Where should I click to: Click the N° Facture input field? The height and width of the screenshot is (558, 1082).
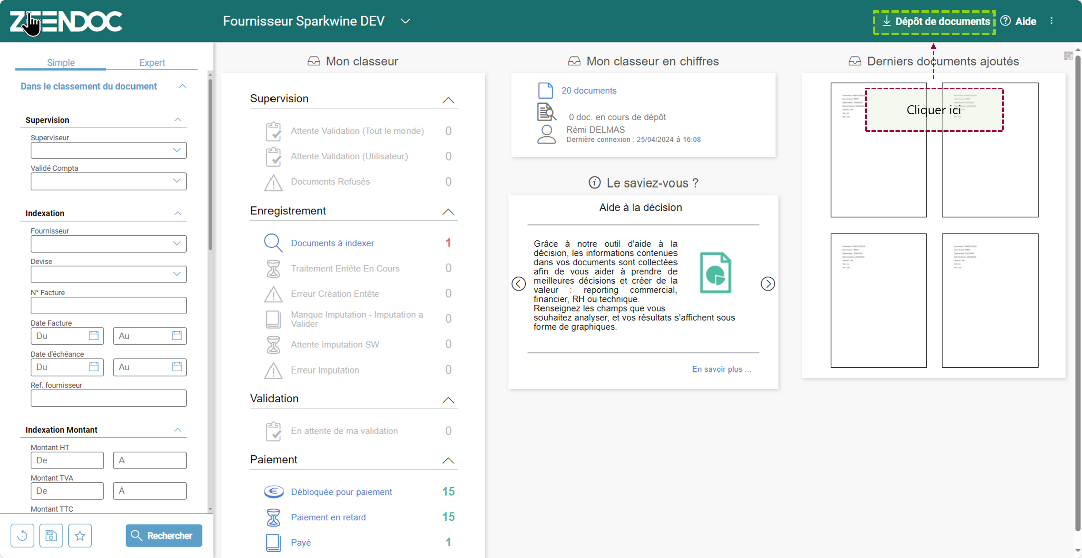108,305
